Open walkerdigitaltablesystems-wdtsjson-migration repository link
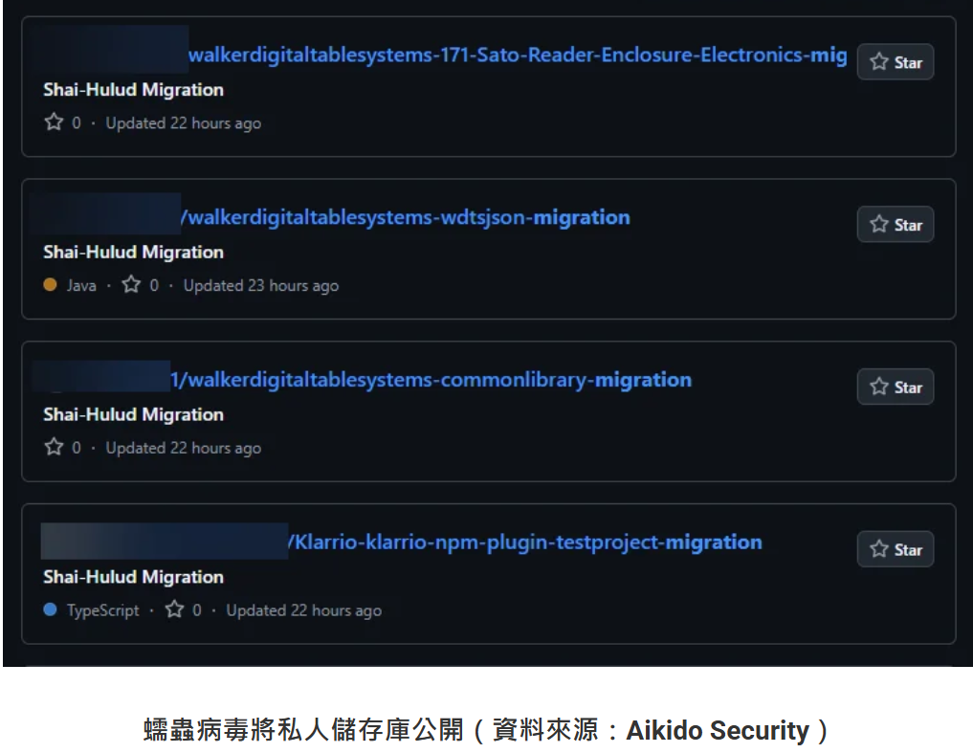This screenshot has width=973, height=753. (406, 218)
